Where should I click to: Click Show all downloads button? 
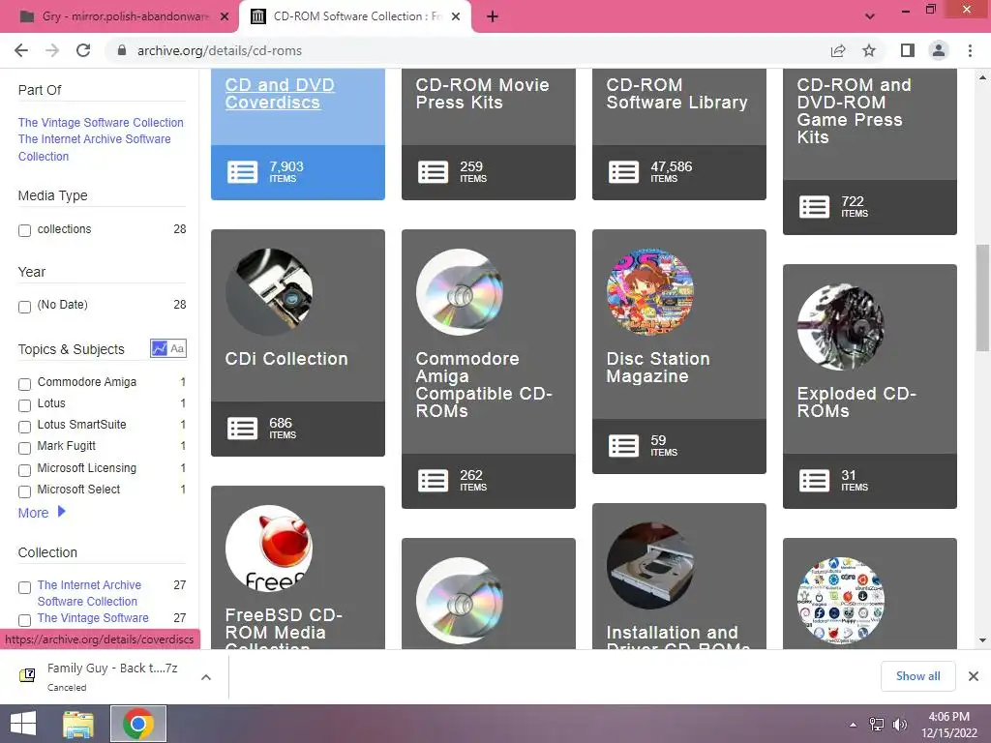pyautogui.click(x=917, y=676)
